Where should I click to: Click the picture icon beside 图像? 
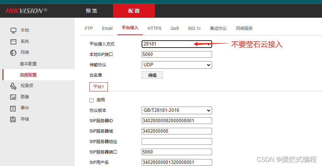coord(13,97)
